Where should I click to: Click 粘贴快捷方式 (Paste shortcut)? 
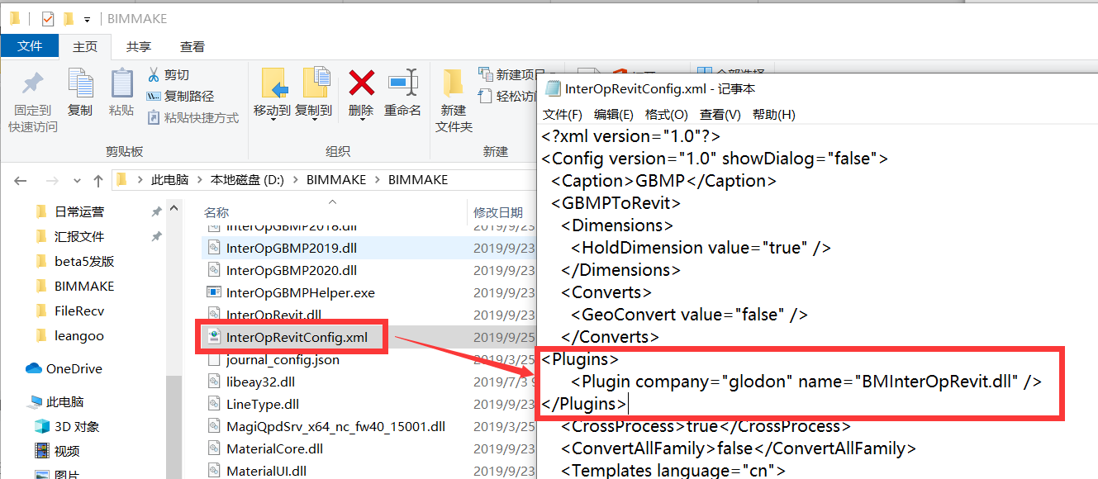coord(193,117)
